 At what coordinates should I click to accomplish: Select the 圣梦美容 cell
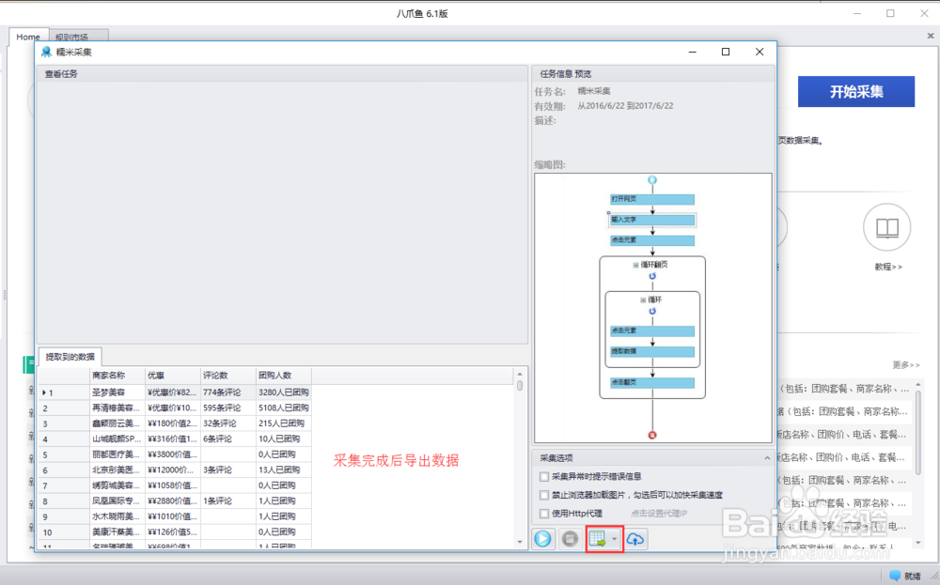coord(117,393)
